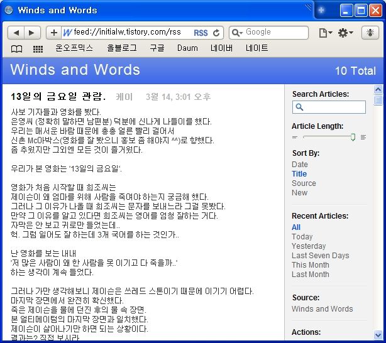Open the 네이트 bookmark
Screen dimensions: 386x343
[256, 48]
